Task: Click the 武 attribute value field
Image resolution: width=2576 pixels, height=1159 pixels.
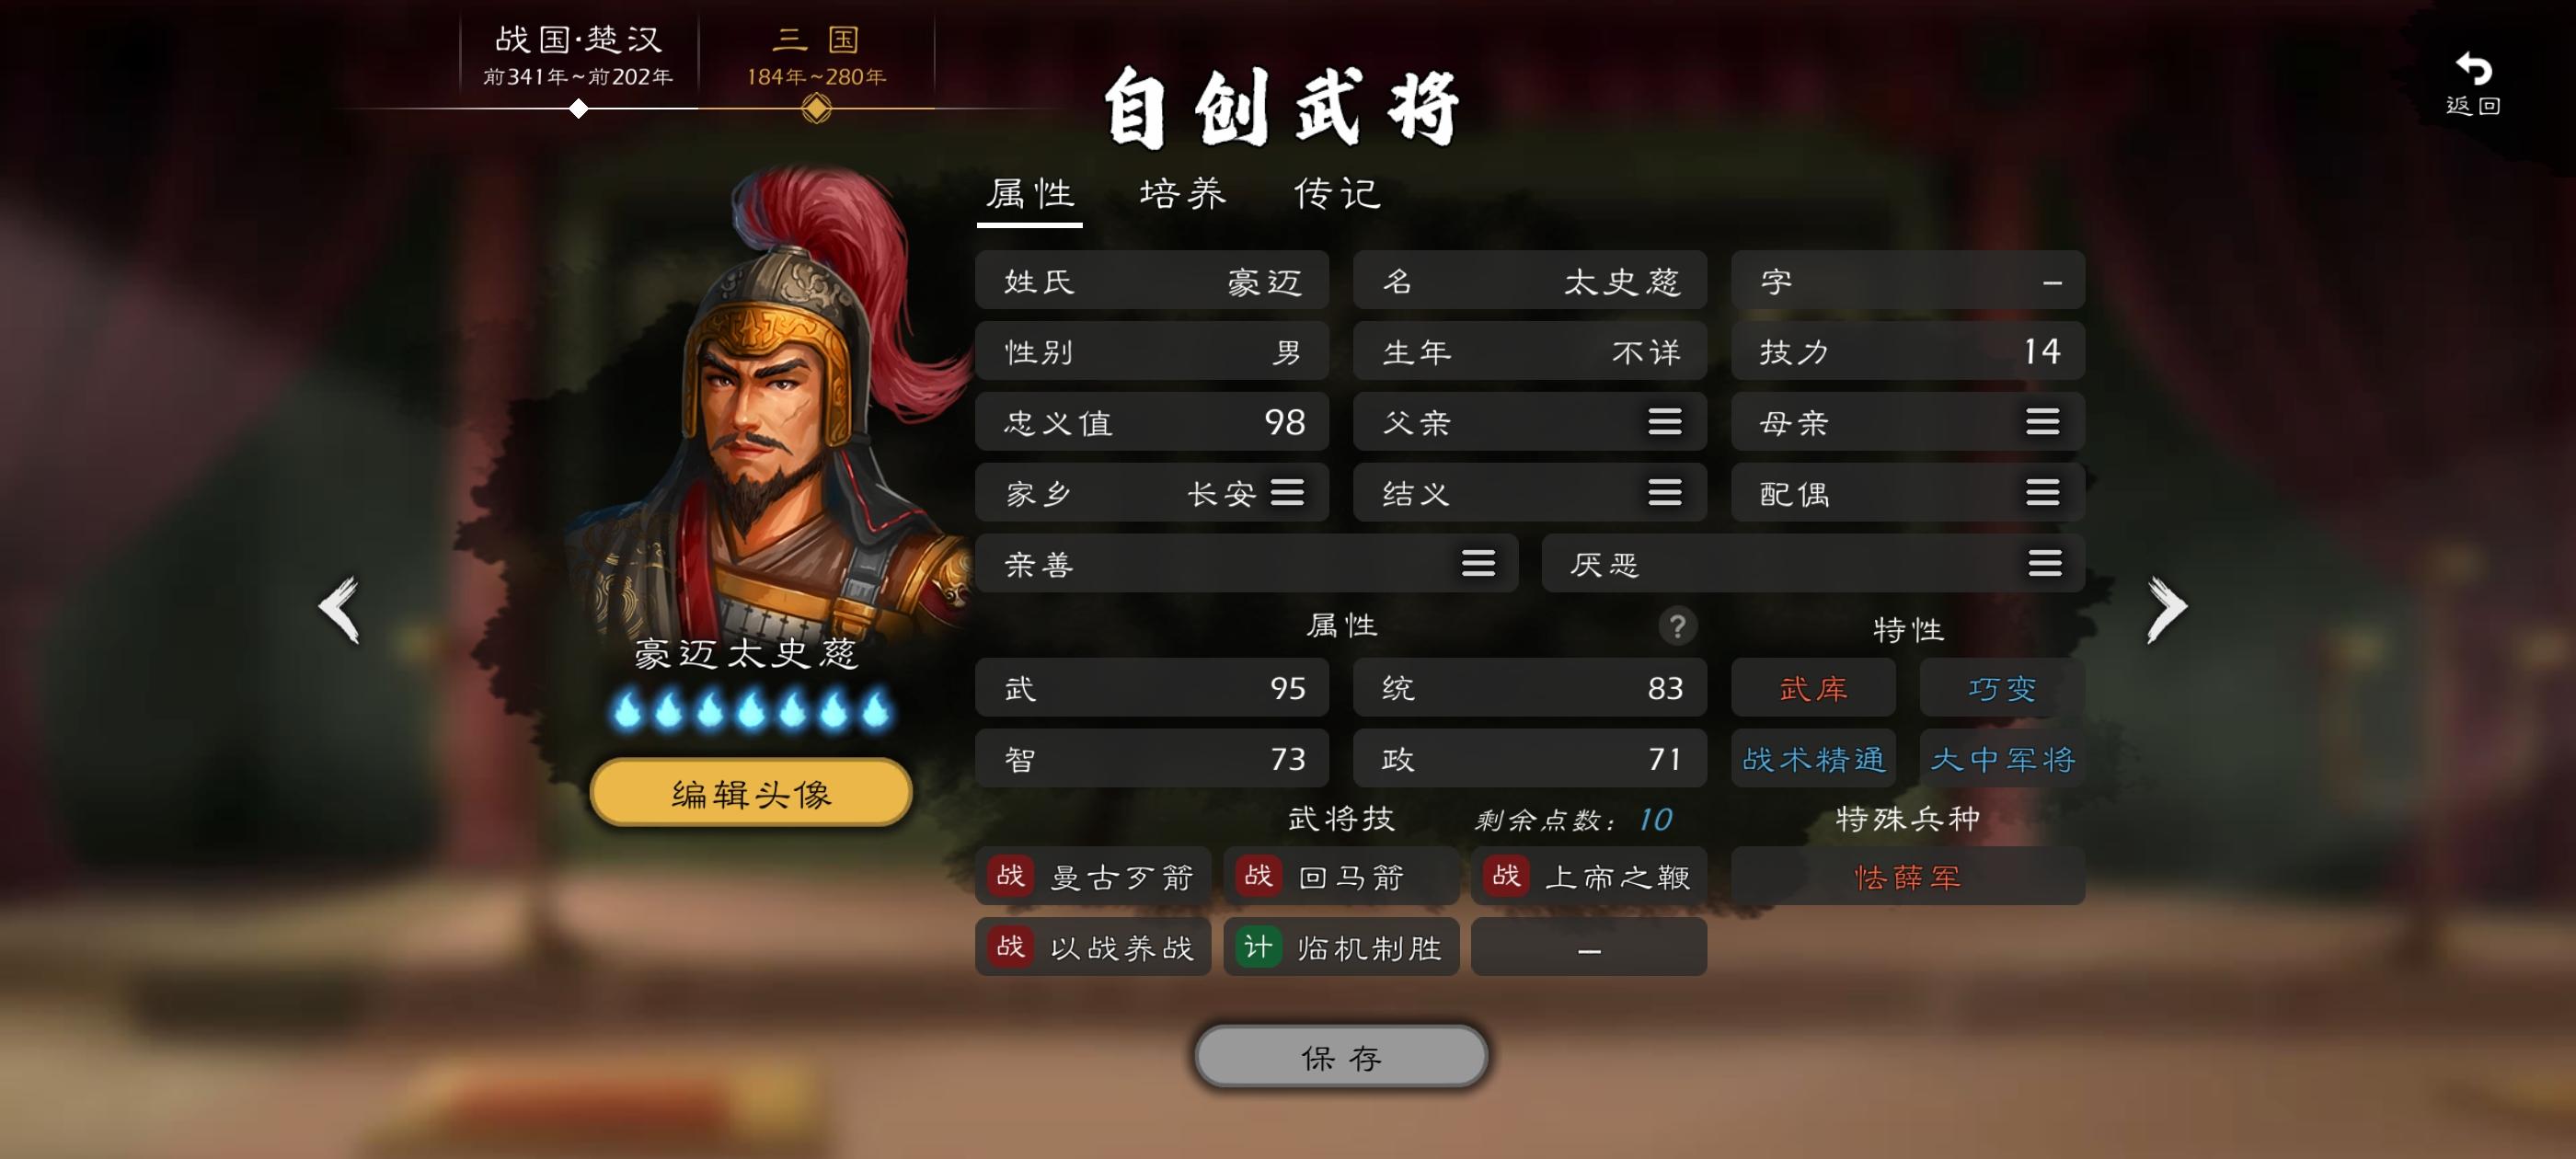Action: pos(1151,688)
